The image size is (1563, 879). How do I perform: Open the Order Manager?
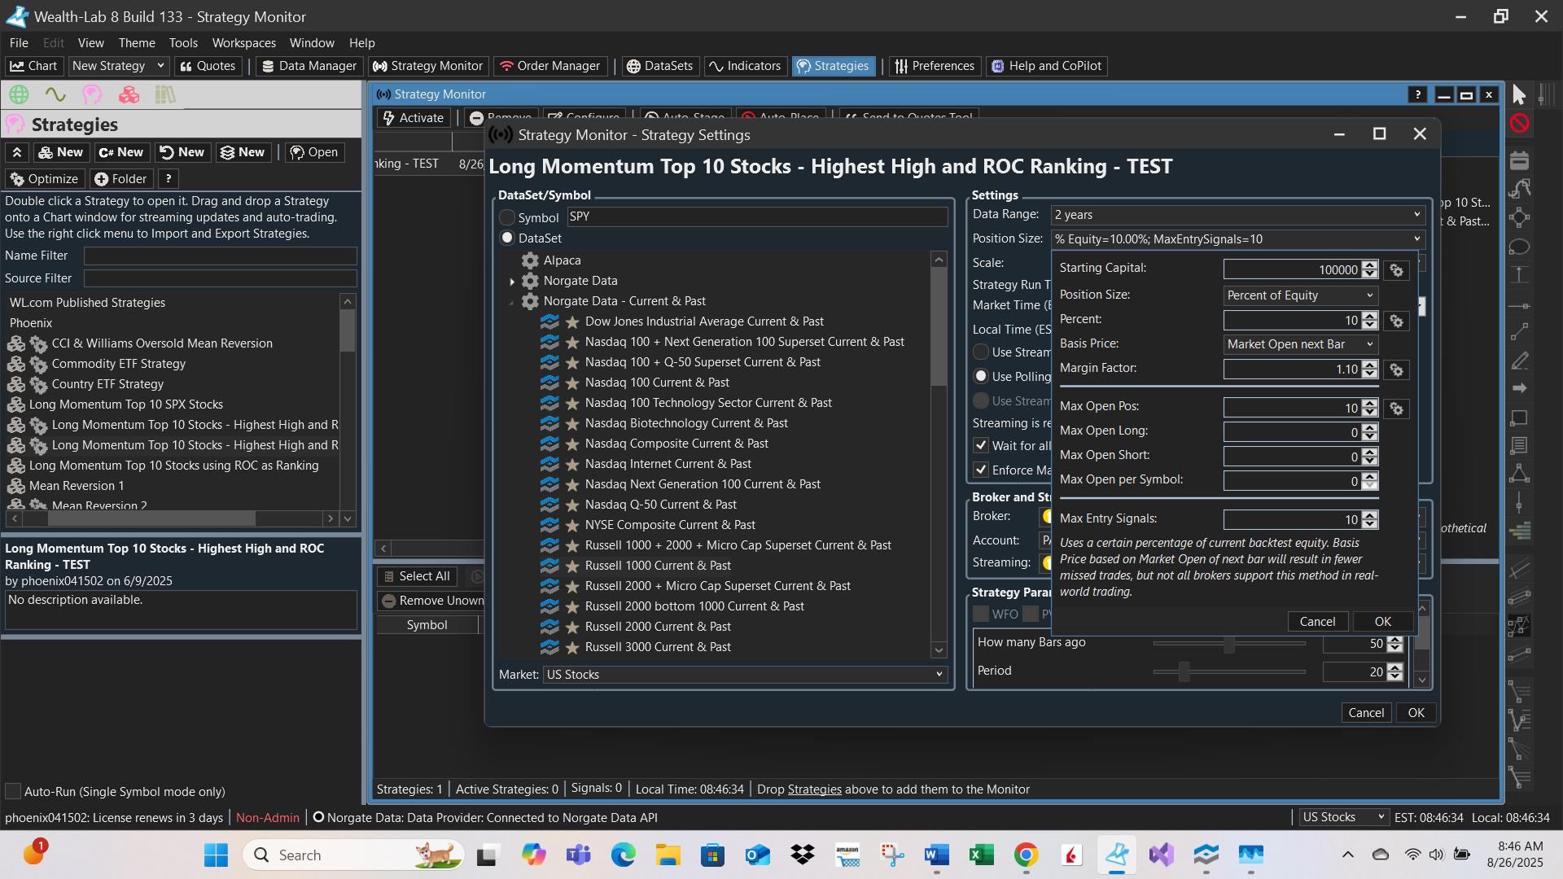tap(550, 66)
